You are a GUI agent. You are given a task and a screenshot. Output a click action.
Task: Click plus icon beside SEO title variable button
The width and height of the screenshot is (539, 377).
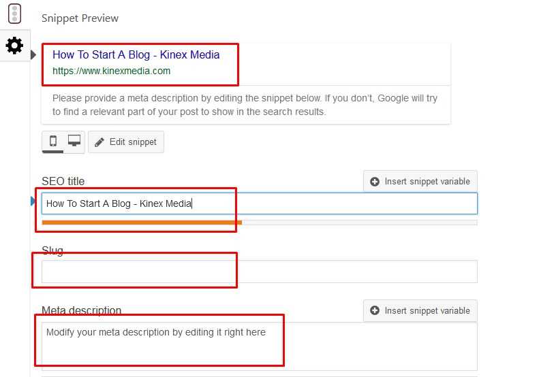point(375,182)
